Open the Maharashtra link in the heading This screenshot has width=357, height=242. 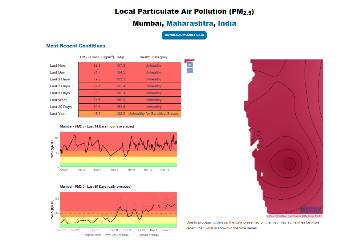(190, 24)
